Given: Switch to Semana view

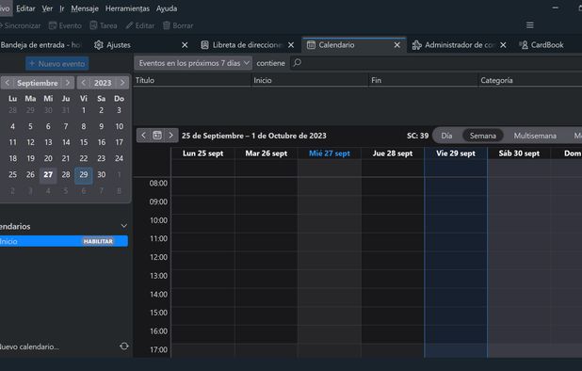Looking at the screenshot, I should click(483, 136).
